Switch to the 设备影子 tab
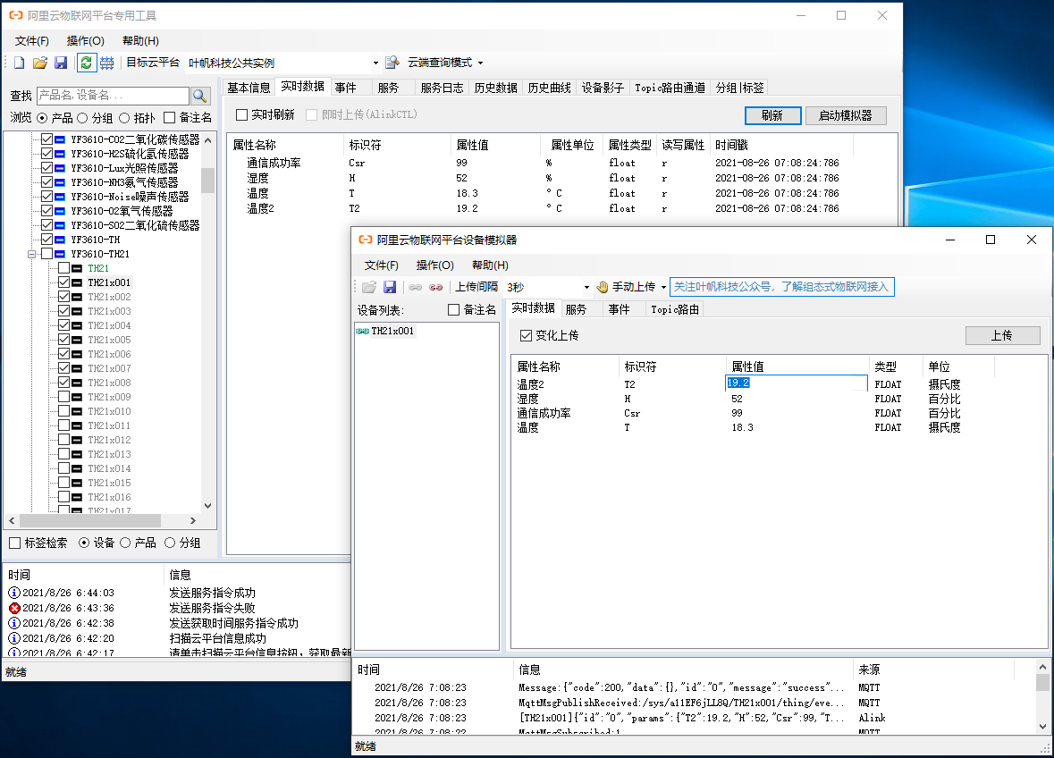 tap(603, 88)
